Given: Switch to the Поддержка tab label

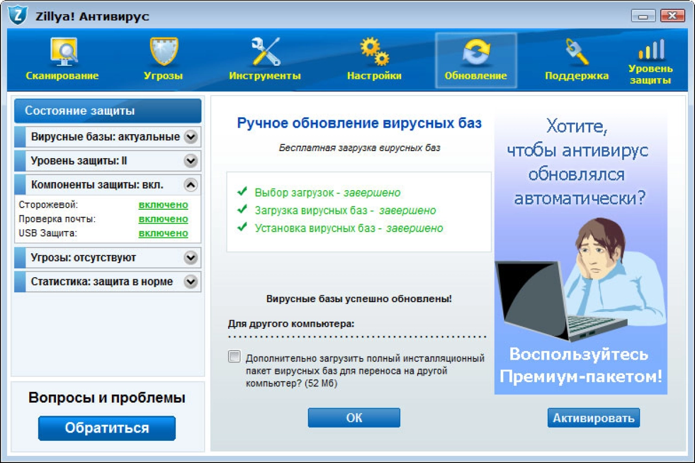Looking at the screenshot, I should [577, 76].
